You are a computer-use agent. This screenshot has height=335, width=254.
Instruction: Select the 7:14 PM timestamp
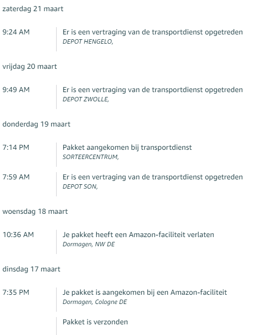coord(16,147)
